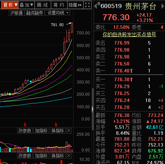Select the 买二 776.29 order row
This screenshot has height=164, width=165.
click(x=129, y=86)
